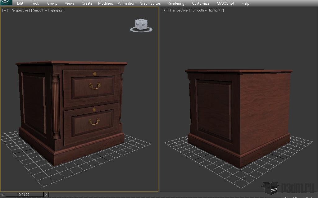Open the [+] menu in right viewport
Viewport: 318px width, 198px height.
point(164,10)
